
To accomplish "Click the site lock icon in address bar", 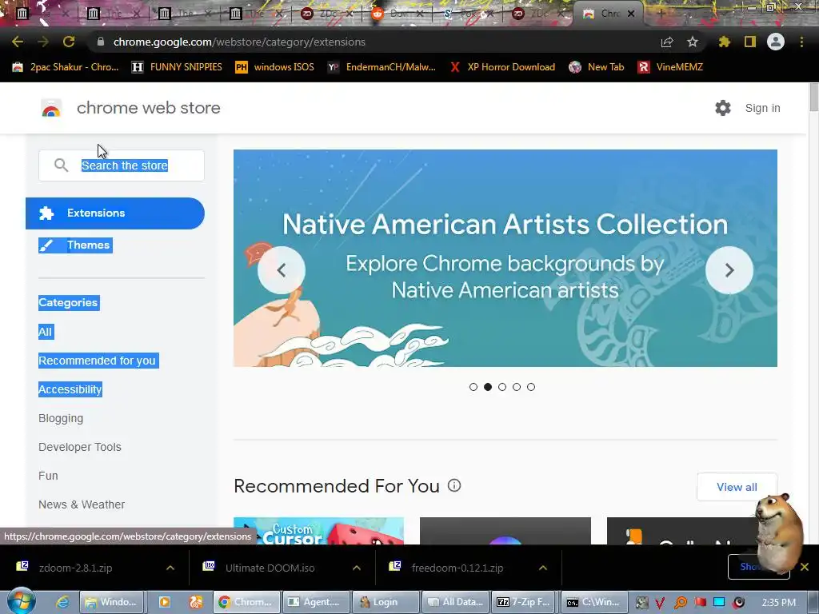I will (x=101, y=42).
